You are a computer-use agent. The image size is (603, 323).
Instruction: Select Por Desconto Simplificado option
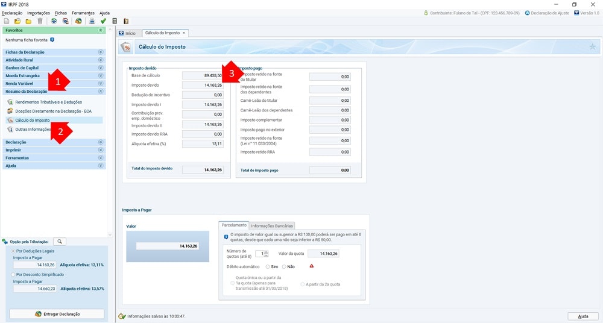[x=13, y=274]
